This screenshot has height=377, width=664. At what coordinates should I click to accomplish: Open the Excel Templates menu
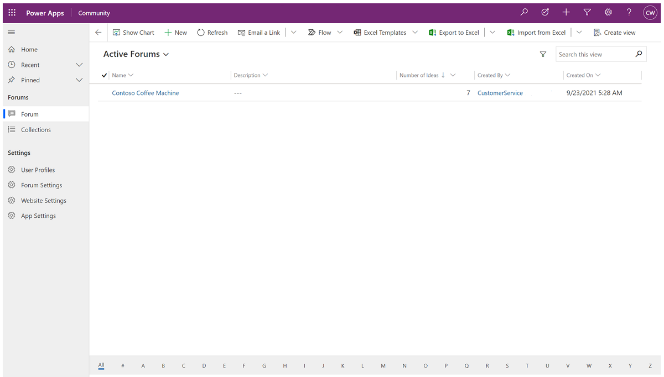point(386,33)
